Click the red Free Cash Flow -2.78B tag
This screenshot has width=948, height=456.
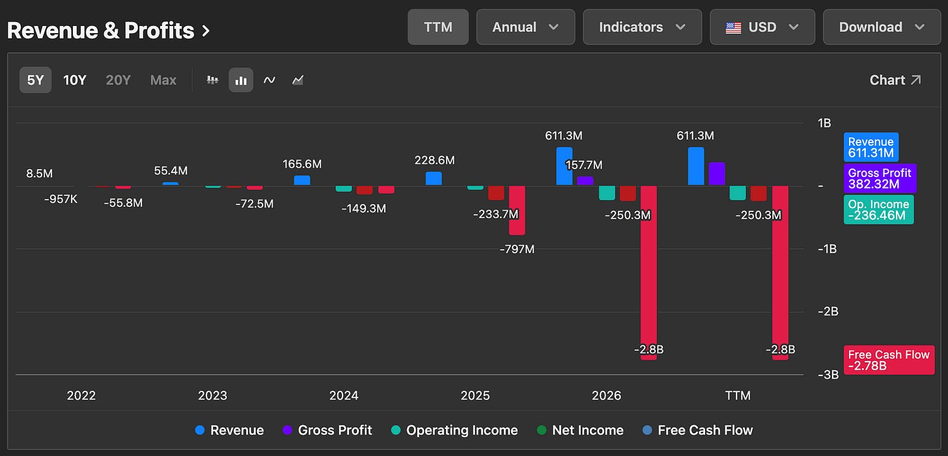[889, 360]
